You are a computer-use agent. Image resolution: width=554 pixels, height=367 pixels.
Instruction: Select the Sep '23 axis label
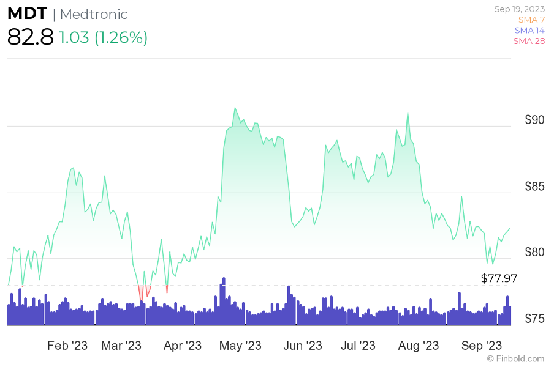pyautogui.click(x=481, y=345)
